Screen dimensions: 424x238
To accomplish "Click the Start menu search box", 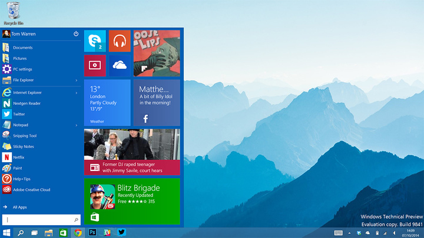I will coord(39,219).
